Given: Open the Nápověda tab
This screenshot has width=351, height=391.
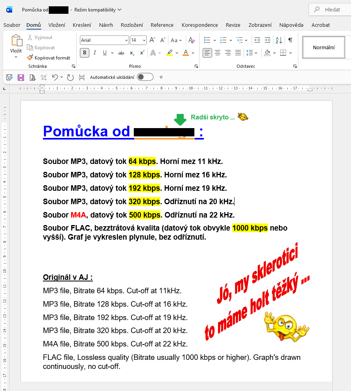Looking at the screenshot, I should (291, 25).
